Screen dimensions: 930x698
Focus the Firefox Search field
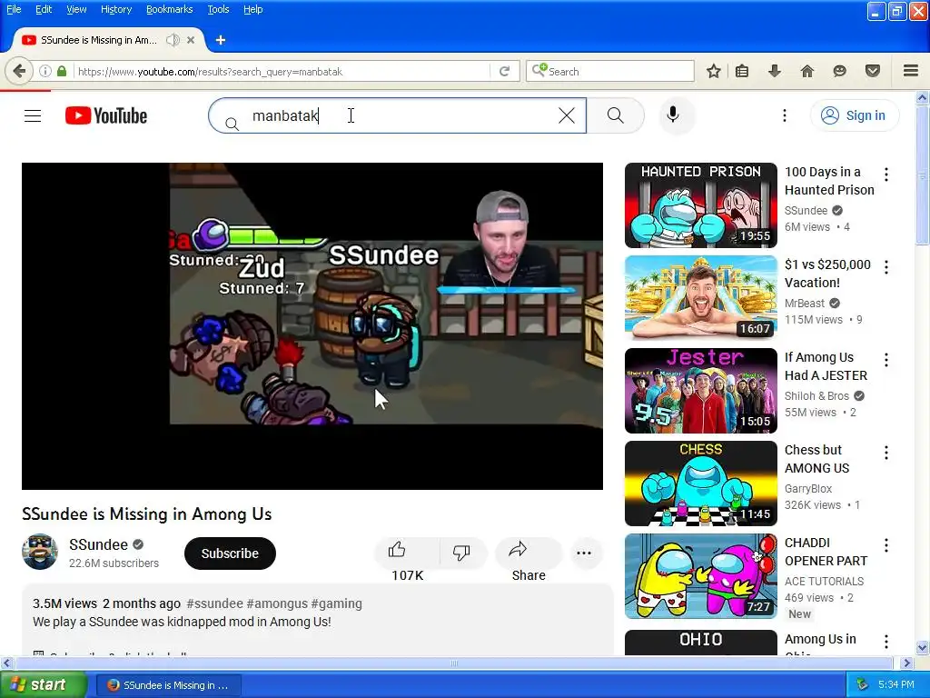[x=611, y=71]
